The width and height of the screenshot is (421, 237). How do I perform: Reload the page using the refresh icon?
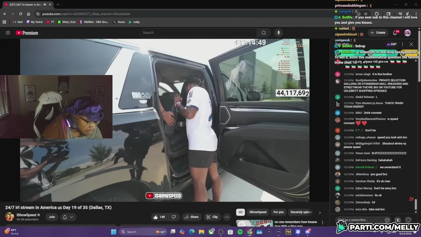(20, 14)
